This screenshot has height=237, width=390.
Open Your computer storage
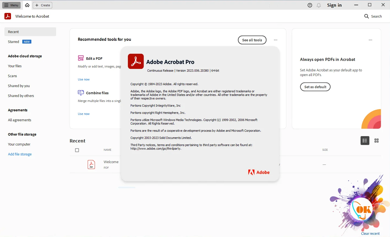19,144
